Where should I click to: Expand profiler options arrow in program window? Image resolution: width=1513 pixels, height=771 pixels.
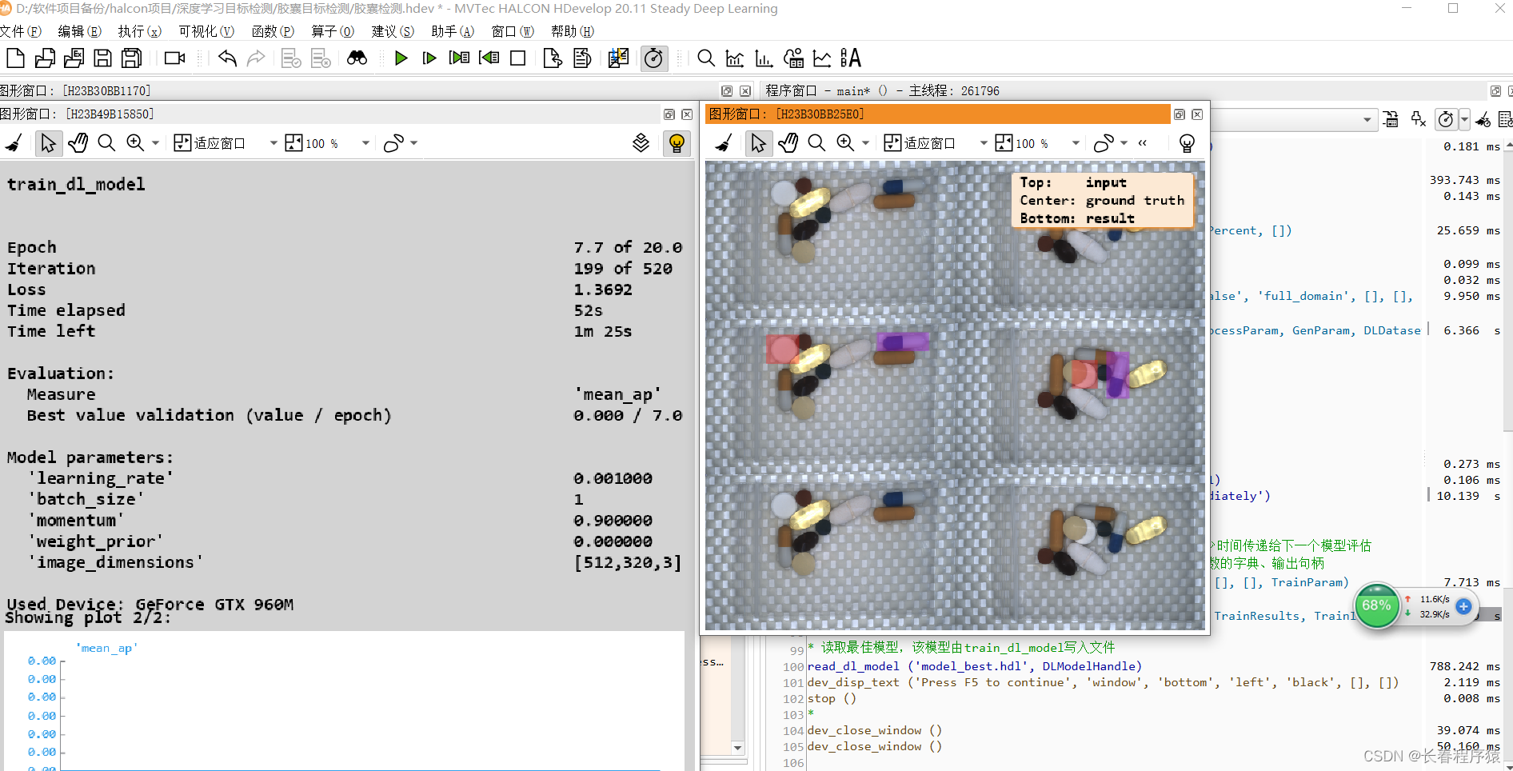pyautogui.click(x=1464, y=120)
